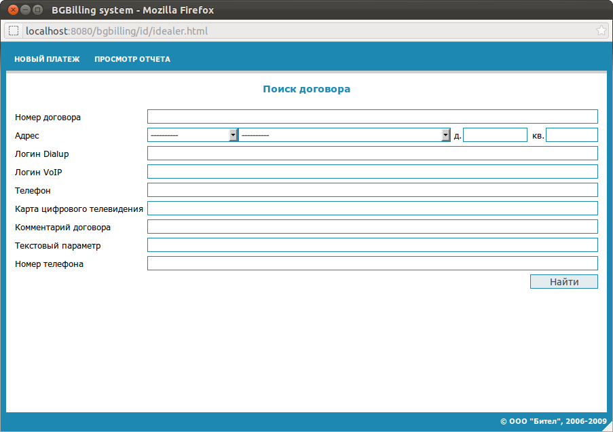The image size is (613, 432).
Task: Select the Комментарий договора input box
Action: click(x=372, y=227)
